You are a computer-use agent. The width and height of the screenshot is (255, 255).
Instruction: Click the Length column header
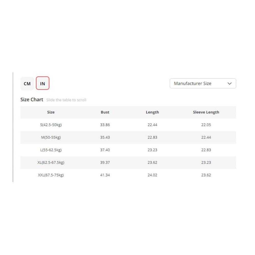click(152, 112)
